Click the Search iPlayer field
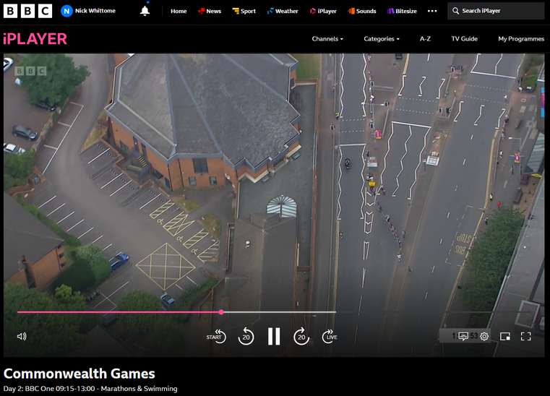The height and width of the screenshot is (396, 550). (496, 11)
